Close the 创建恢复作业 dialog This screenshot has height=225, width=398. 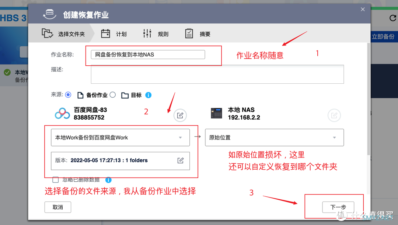pyautogui.click(x=363, y=9)
